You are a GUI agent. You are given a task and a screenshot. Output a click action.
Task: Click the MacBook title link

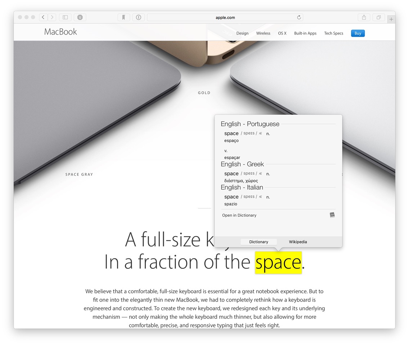(x=60, y=32)
